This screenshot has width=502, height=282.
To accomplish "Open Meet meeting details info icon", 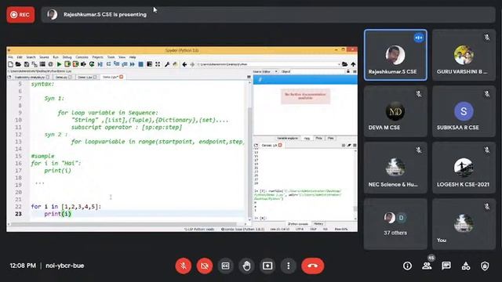I will coord(407,266).
